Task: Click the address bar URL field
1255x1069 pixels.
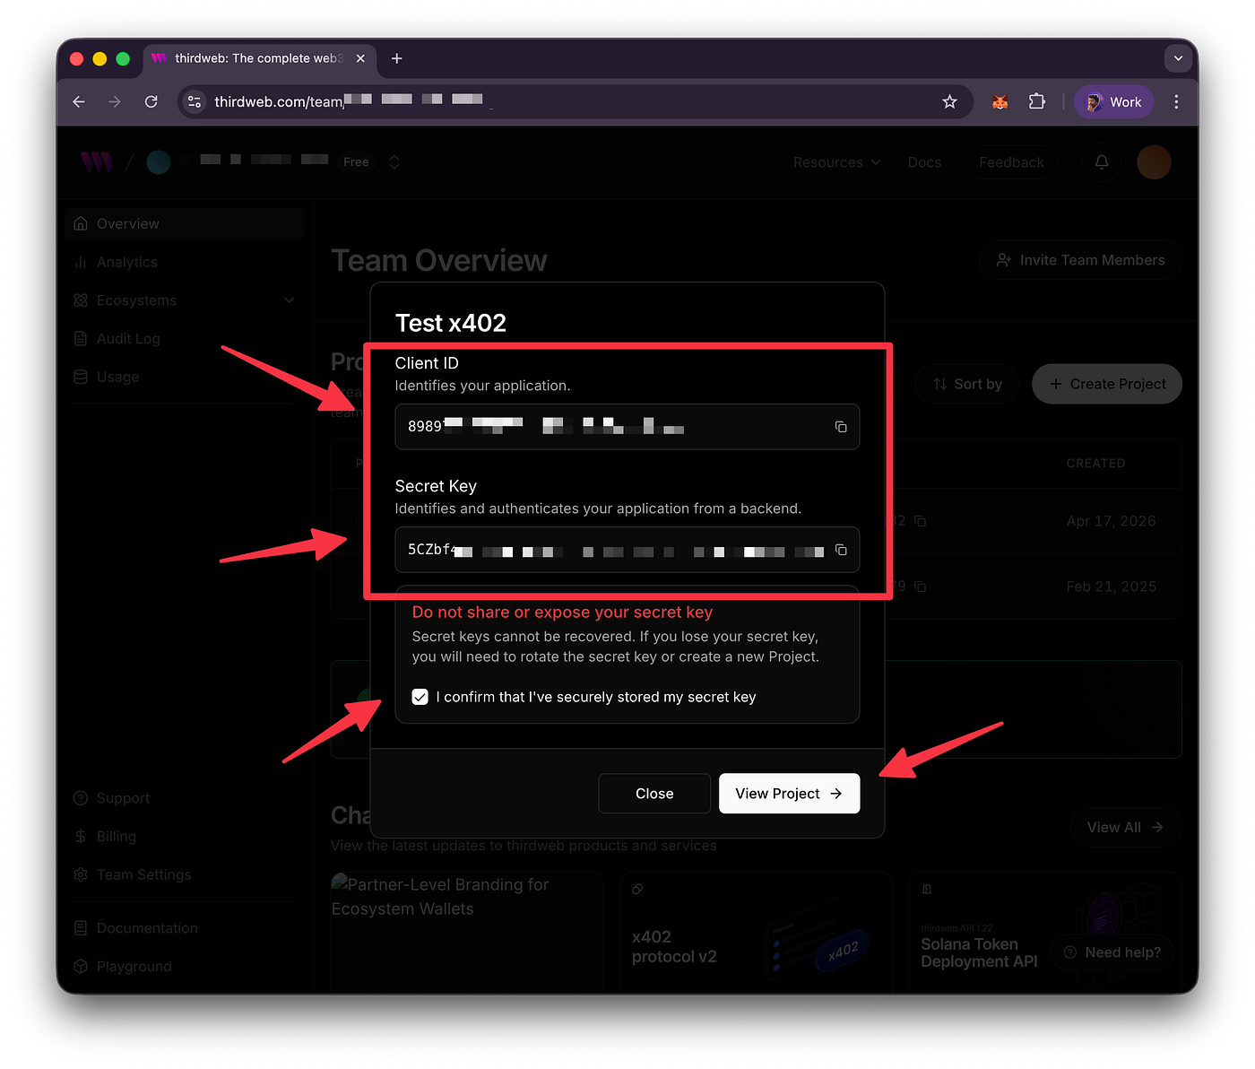Action: tap(574, 102)
